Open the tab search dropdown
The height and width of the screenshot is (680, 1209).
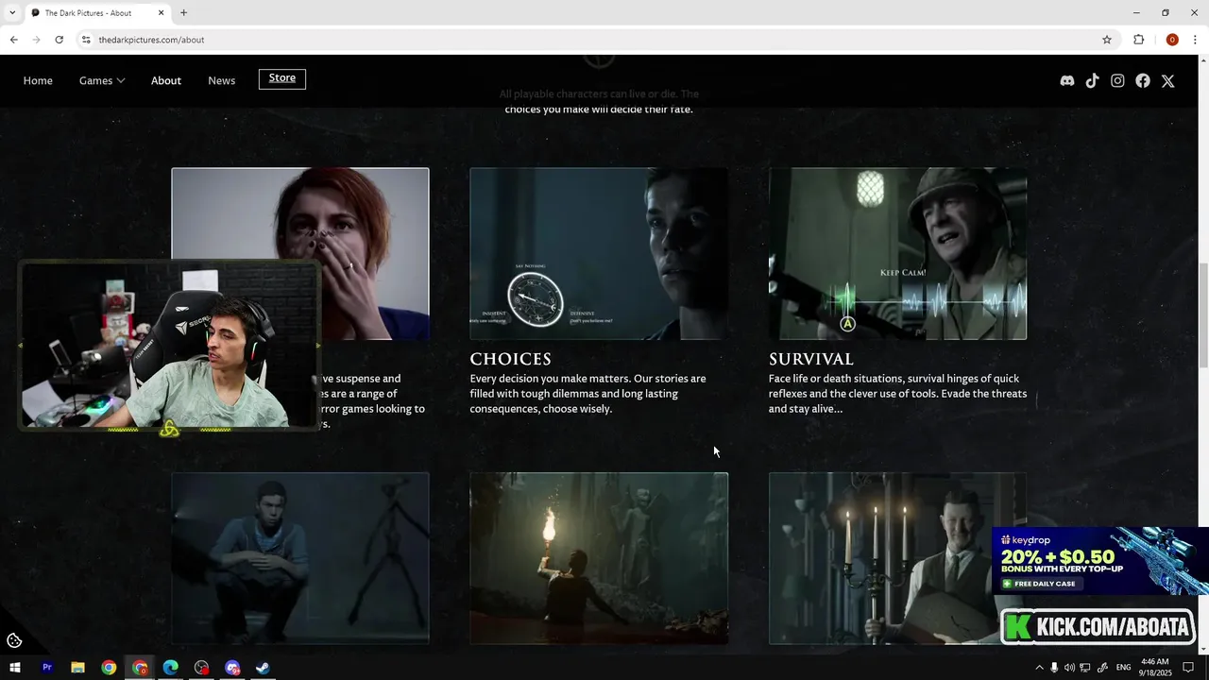point(12,13)
